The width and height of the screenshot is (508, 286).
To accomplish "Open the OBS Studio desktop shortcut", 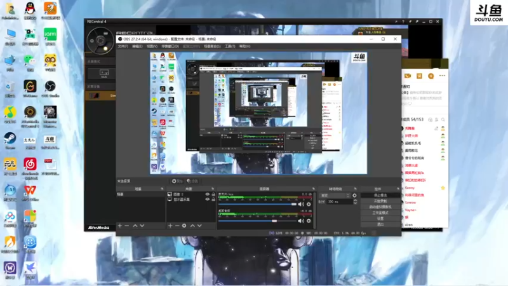I will pyautogui.click(x=50, y=89).
